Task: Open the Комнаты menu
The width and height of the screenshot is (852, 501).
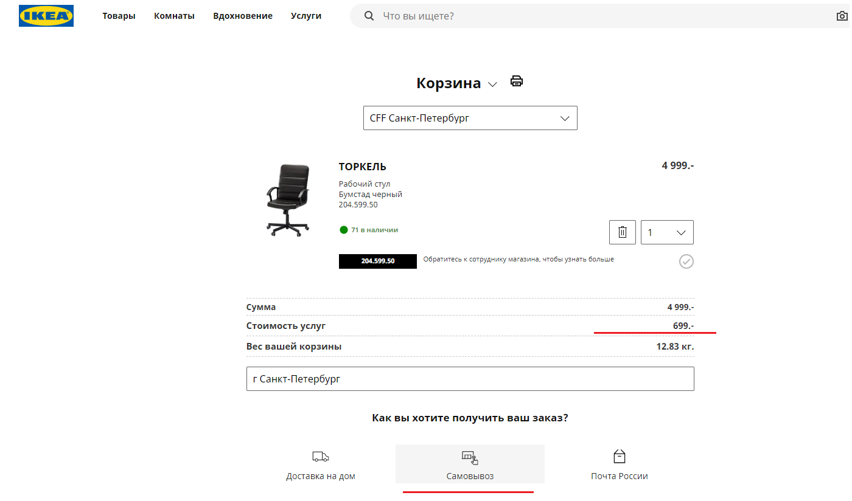Action: [174, 16]
